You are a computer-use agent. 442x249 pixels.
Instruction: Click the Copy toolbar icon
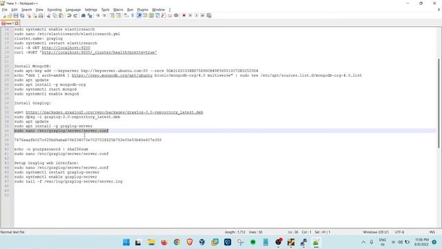pos(55,15)
